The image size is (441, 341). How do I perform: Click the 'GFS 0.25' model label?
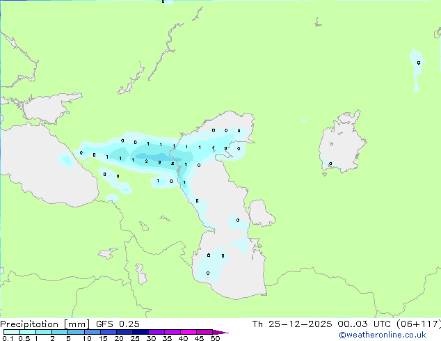click(118, 324)
